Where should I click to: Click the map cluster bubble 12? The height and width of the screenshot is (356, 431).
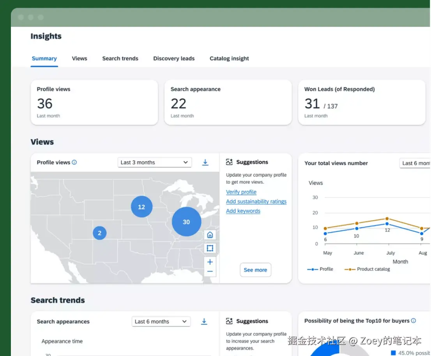(x=141, y=206)
